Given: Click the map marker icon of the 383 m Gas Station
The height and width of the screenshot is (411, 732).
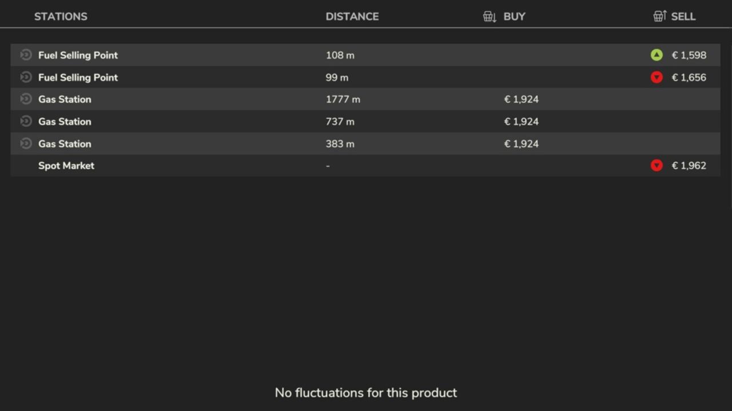Looking at the screenshot, I should pyautogui.click(x=26, y=143).
